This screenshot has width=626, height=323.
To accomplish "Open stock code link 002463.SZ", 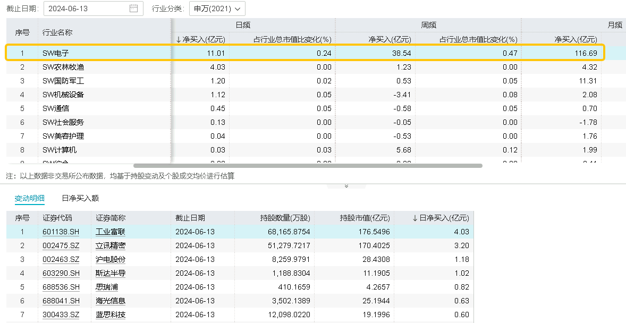I will [x=61, y=259].
